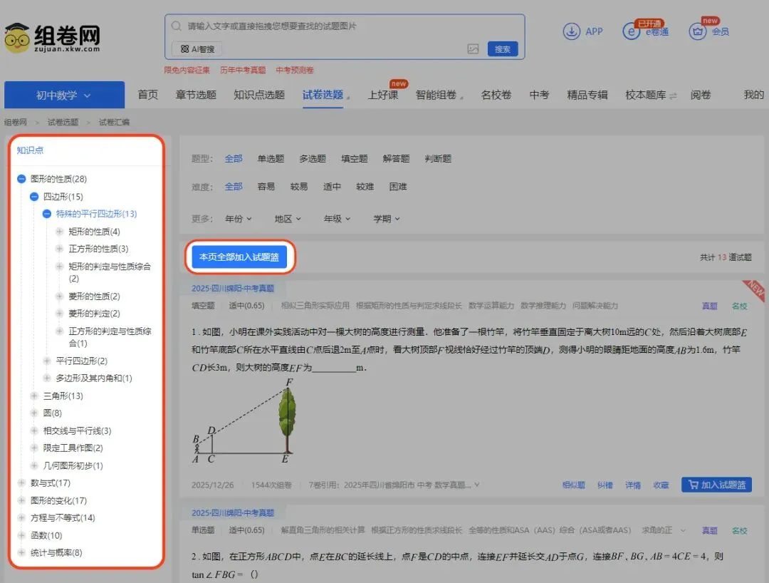The height and width of the screenshot is (583, 769).
Task: Expand the 正方形的性质(3) node
Action: [59, 249]
